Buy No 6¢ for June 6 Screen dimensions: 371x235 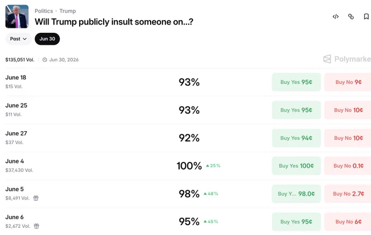point(348,222)
